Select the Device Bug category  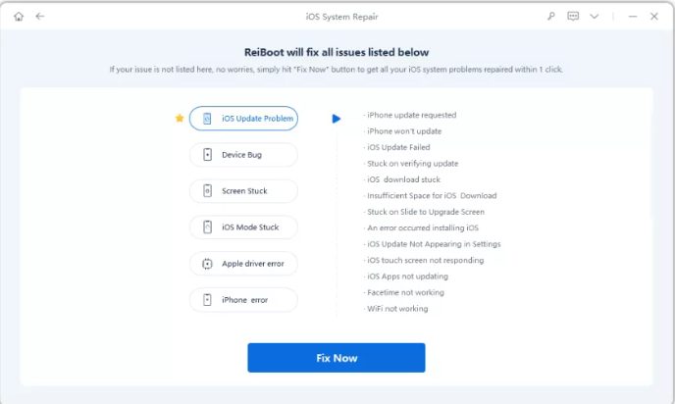coord(243,155)
